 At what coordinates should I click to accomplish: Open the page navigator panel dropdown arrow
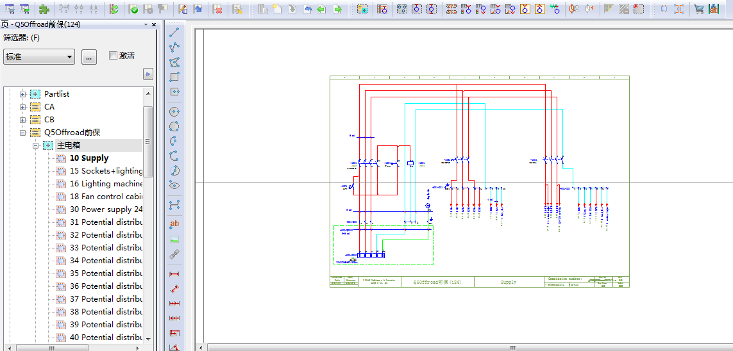click(146, 25)
